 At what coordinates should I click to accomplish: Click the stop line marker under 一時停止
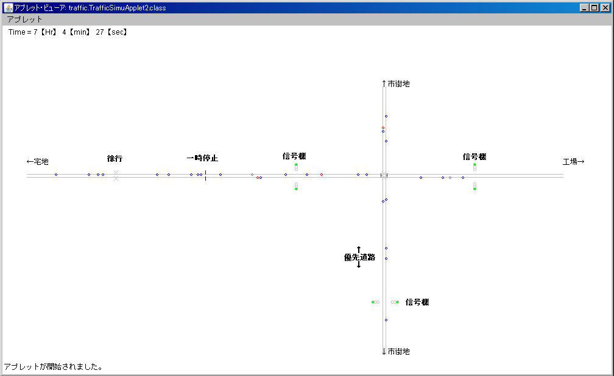[205, 175]
